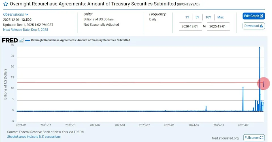Image resolution: width=272 pixels, height=142 pixels.
Task: Click the 29 billion peak spike
Action: (x=260, y=47)
